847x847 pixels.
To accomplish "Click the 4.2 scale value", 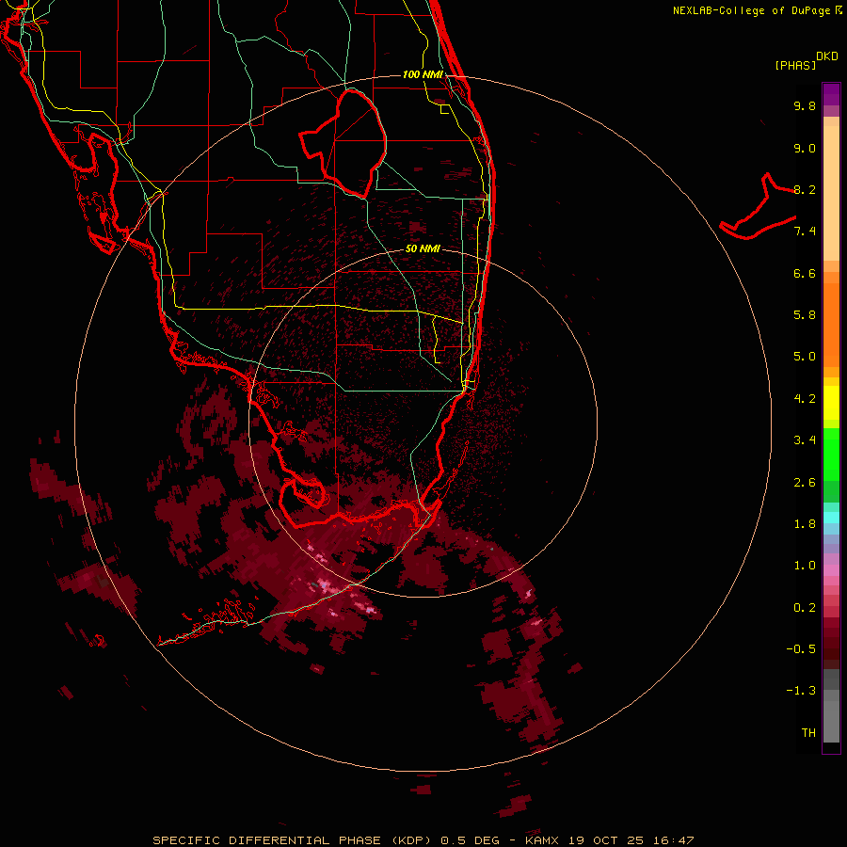I will coord(805,399).
